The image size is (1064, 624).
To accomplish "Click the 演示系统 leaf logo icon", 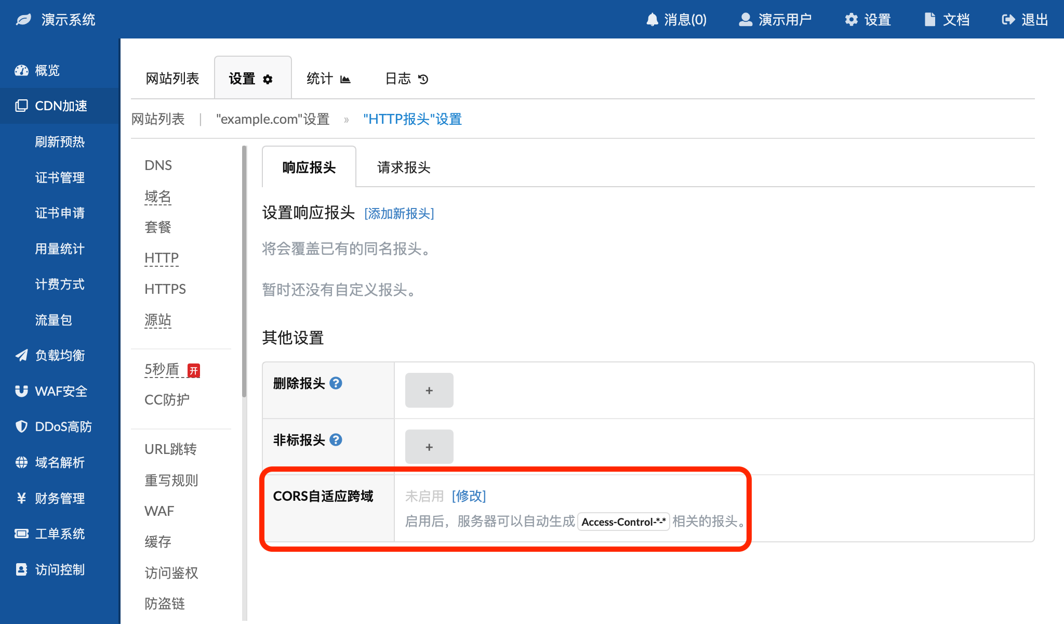I will 23,20.
